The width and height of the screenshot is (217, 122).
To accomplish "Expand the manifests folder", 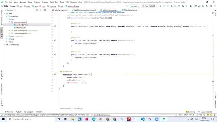I will [7, 16].
